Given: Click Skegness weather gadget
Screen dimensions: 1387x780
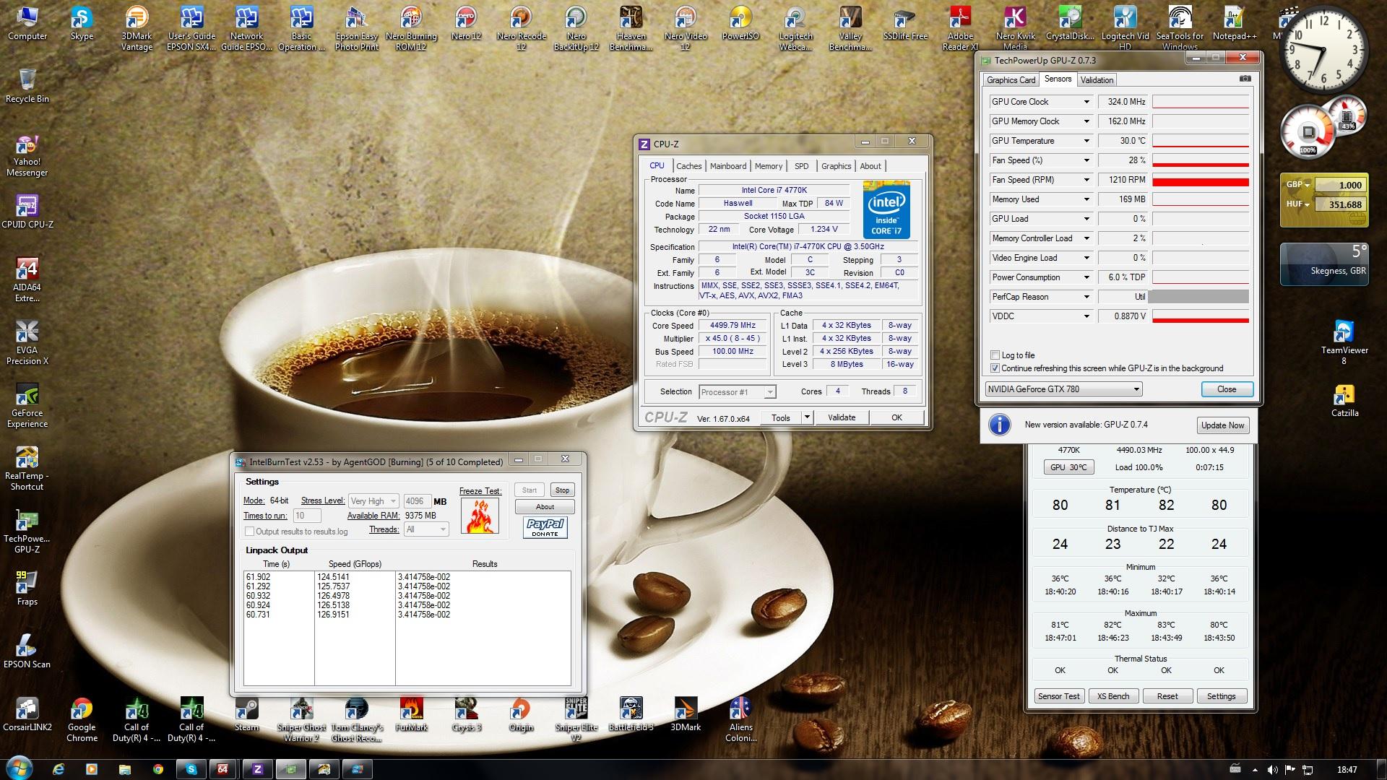Looking at the screenshot, I should (x=1324, y=264).
